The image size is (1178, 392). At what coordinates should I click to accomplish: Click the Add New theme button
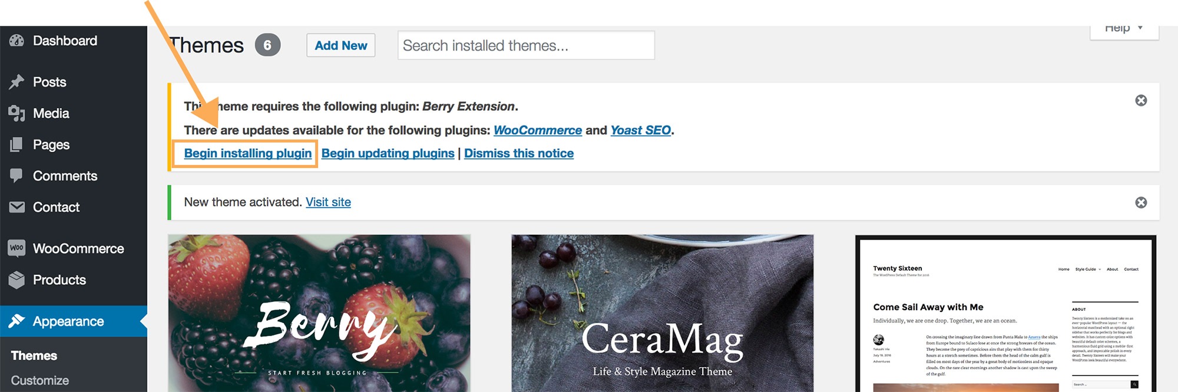point(340,45)
